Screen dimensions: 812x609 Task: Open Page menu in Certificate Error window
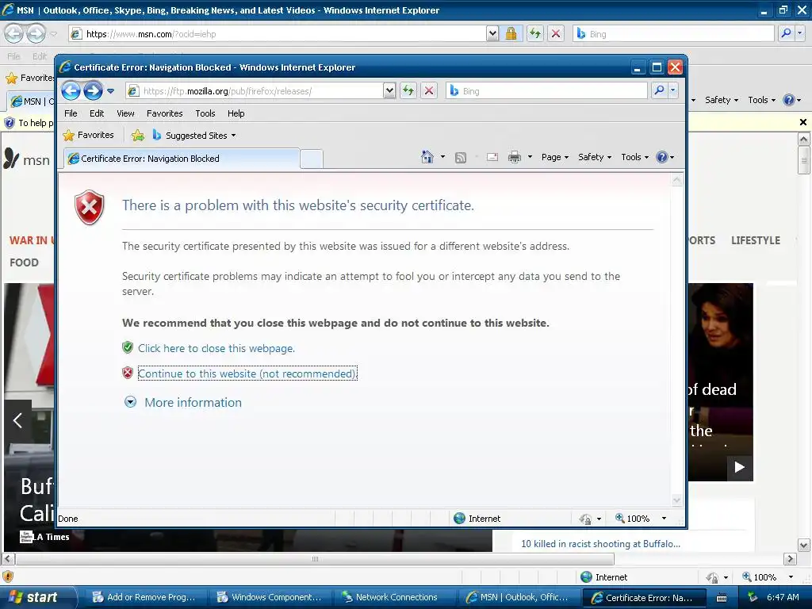554,157
